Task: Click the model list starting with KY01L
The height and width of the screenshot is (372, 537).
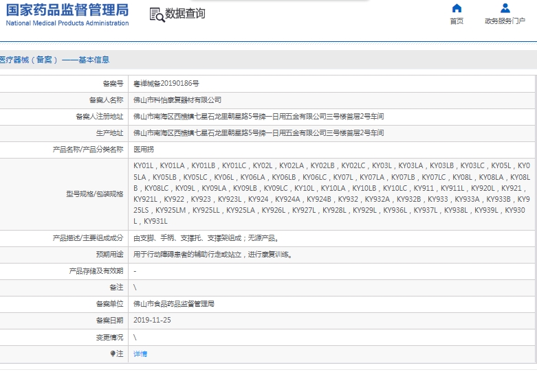Action: 332,194
